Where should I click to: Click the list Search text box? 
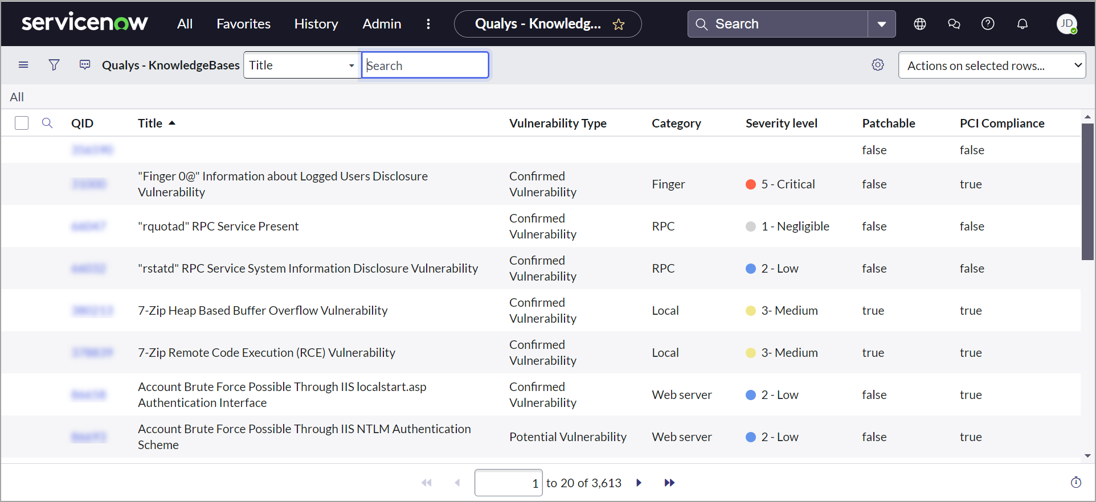(x=425, y=65)
